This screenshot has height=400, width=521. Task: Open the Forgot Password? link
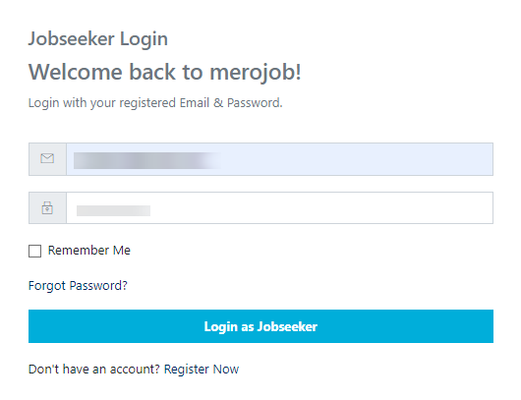[x=78, y=286]
